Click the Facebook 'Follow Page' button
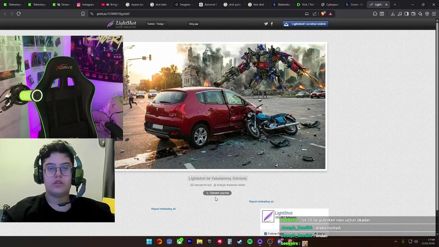 274,234
